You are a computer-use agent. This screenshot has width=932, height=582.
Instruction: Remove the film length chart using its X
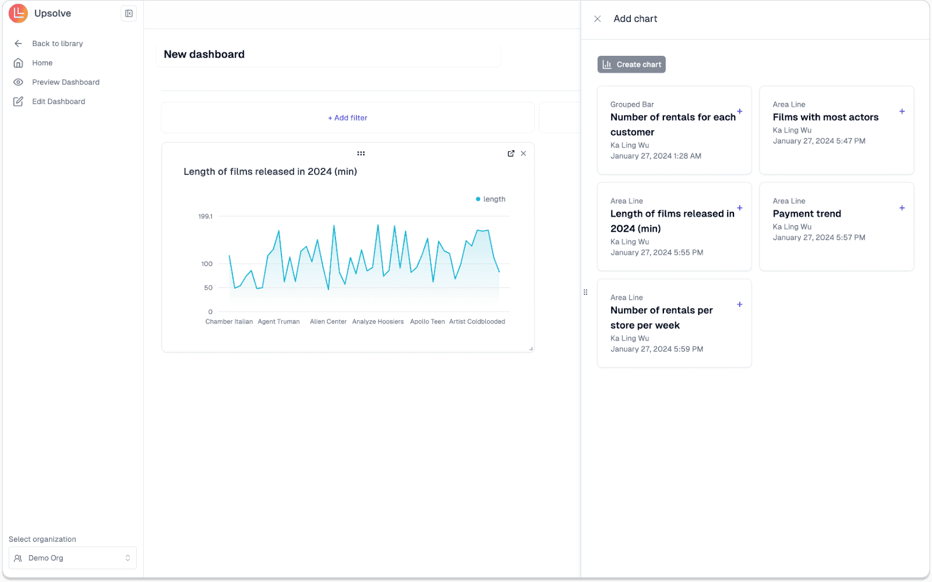[x=523, y=153]
